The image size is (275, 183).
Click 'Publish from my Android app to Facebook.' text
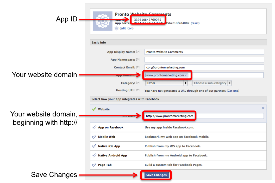(x=176, y=155)
